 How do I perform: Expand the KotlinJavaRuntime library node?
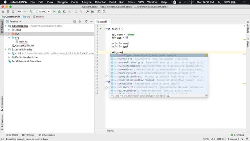coord(9,57)
